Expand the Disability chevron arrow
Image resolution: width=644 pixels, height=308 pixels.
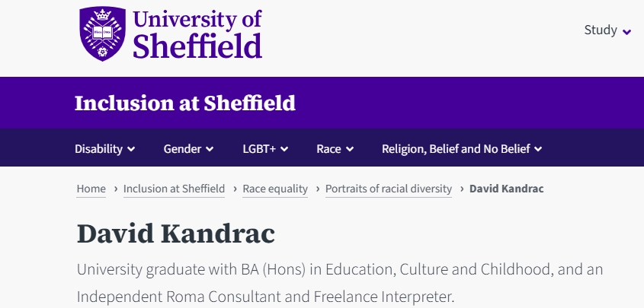pyautogui.click(x=131, y=149)
